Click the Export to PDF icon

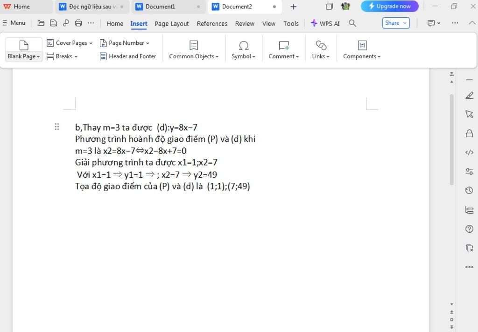(66, 23)
